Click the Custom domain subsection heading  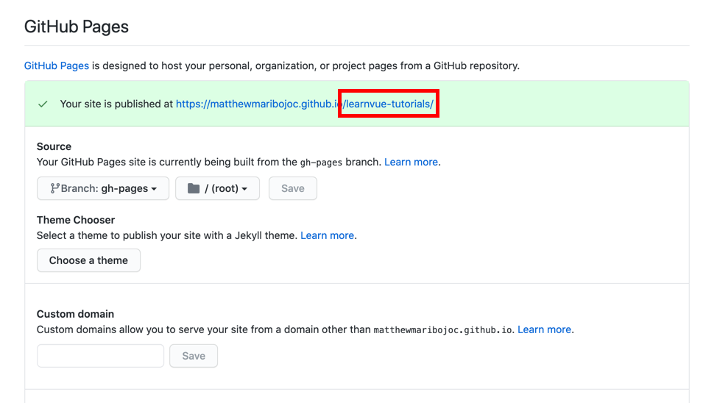75,314
